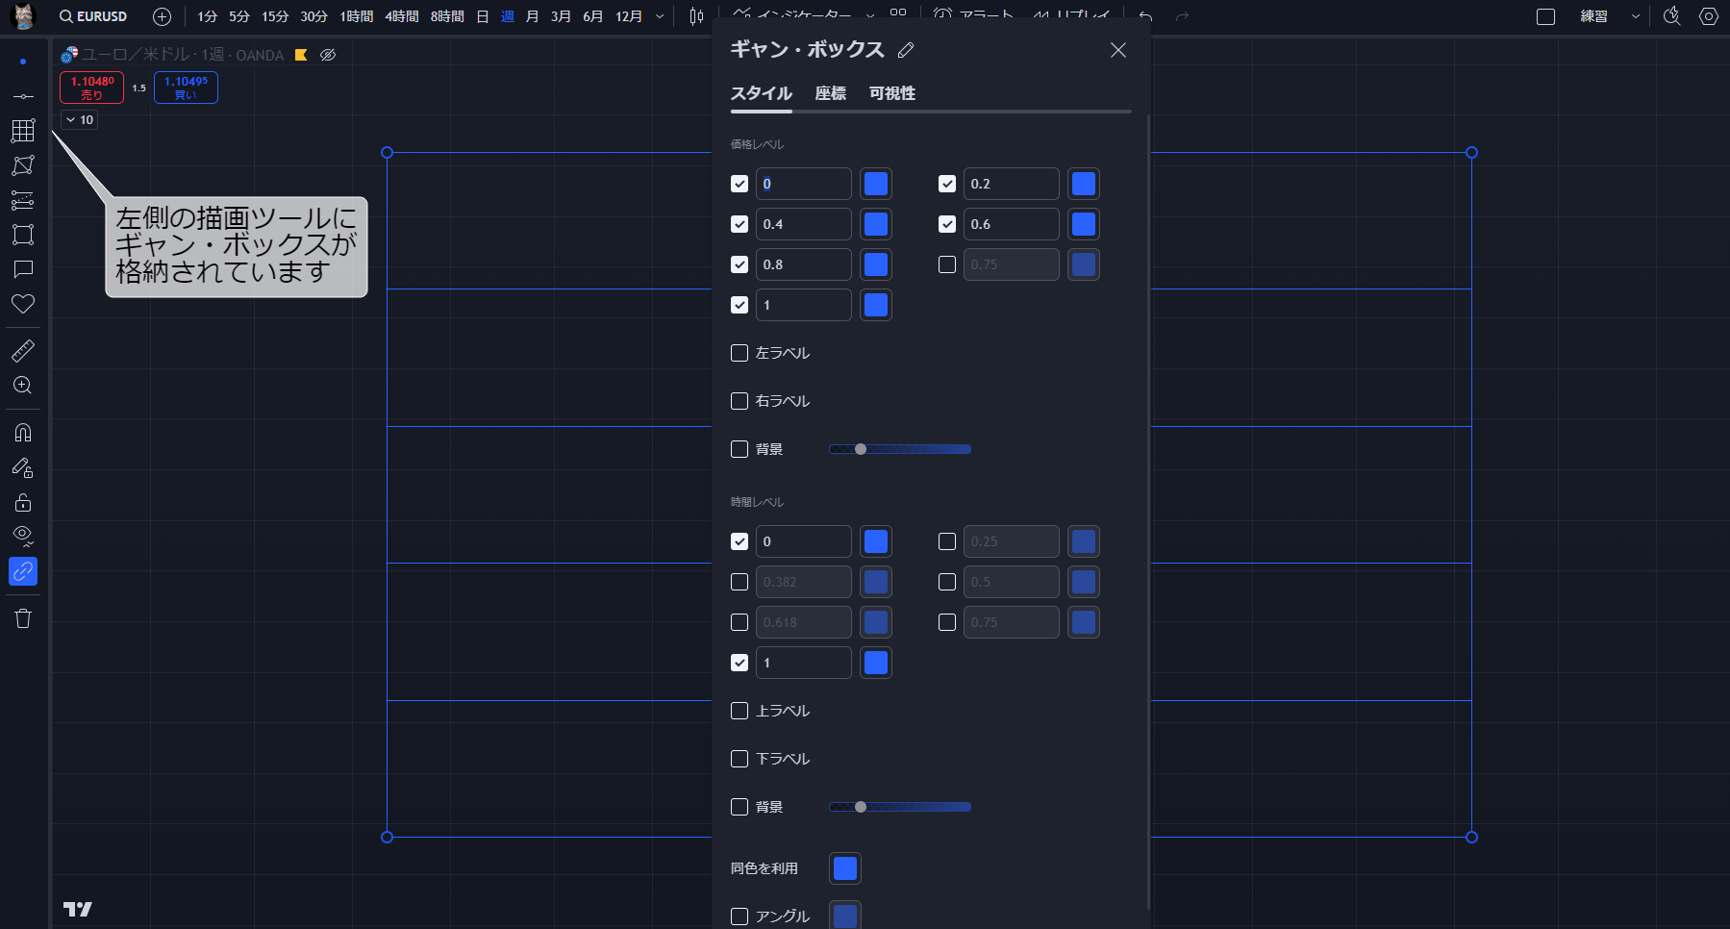Image resolution: width=1730 pixels, height=929 pixels.
Task: Click the TradingView logo at bottom left
Action: click(x=78, y=909)
